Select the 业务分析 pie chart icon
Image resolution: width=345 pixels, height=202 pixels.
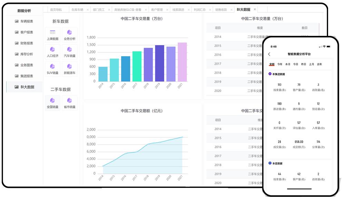point(70,34)
